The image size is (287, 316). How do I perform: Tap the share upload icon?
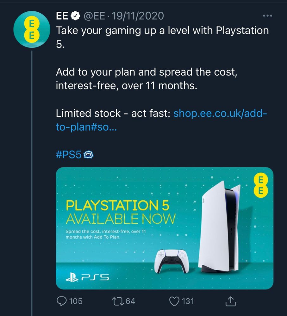click(230, 301)
